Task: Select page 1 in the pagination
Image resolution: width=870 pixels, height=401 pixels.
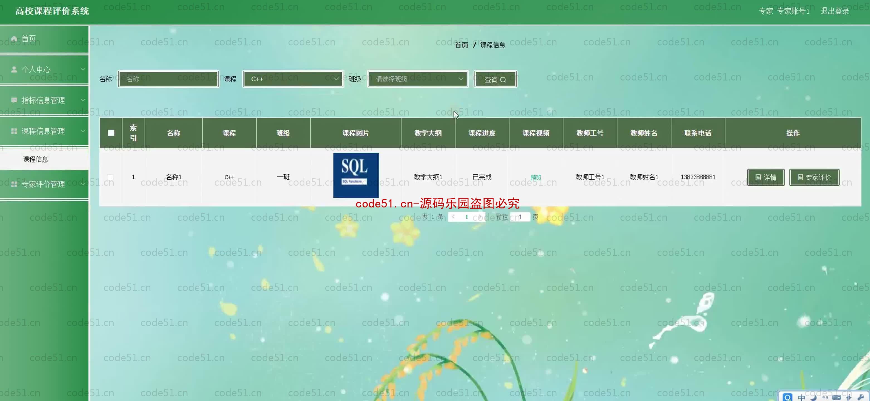Action: (467, 217)
